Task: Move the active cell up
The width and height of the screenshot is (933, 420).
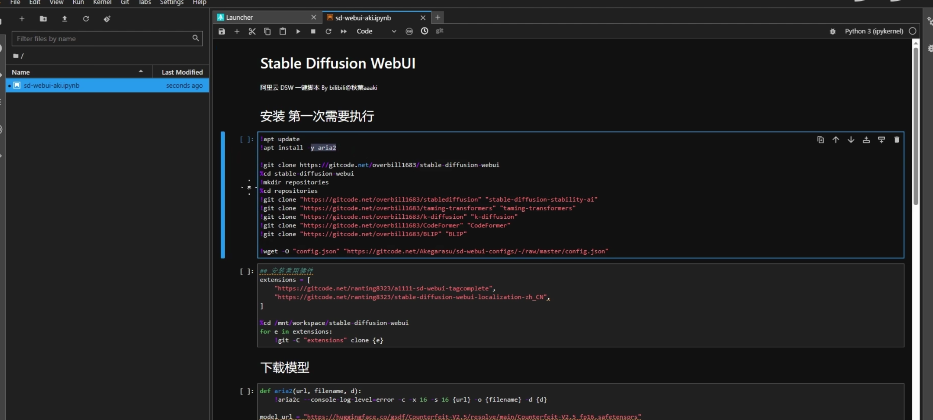Action: pyautogui.click(x=836, y=139)
